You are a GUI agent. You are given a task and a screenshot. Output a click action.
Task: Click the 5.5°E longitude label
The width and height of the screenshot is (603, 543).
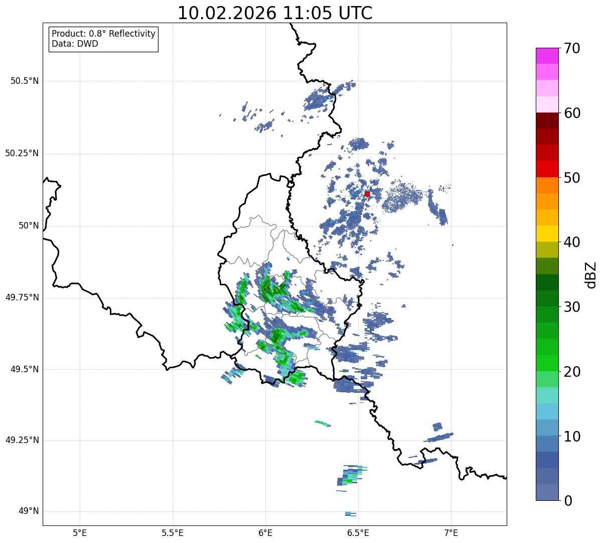[x=173, y=532]
